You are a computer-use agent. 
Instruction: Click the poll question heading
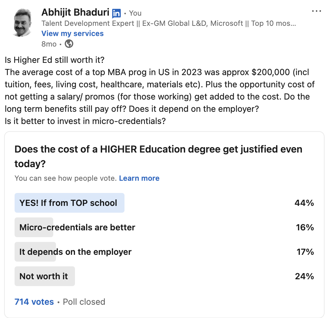click(158, 156)
